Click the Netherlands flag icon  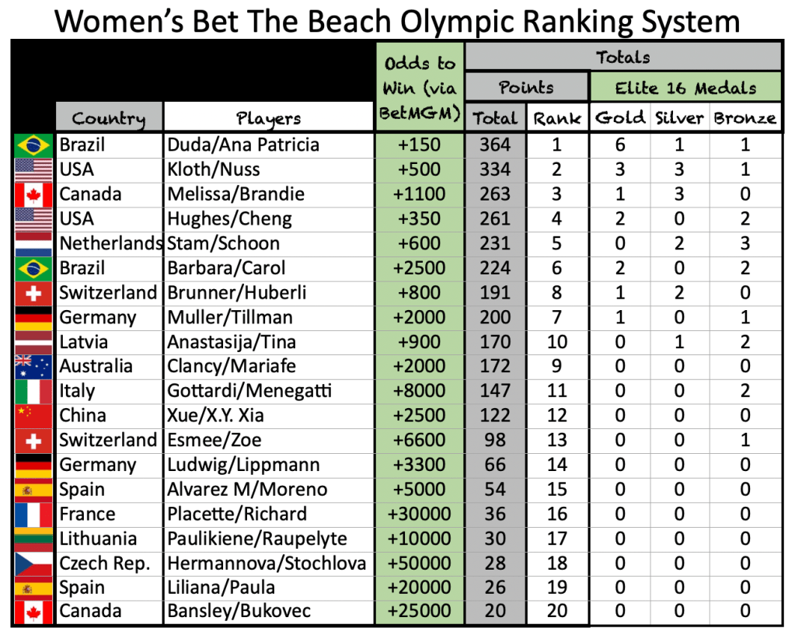tap(33, 243)
